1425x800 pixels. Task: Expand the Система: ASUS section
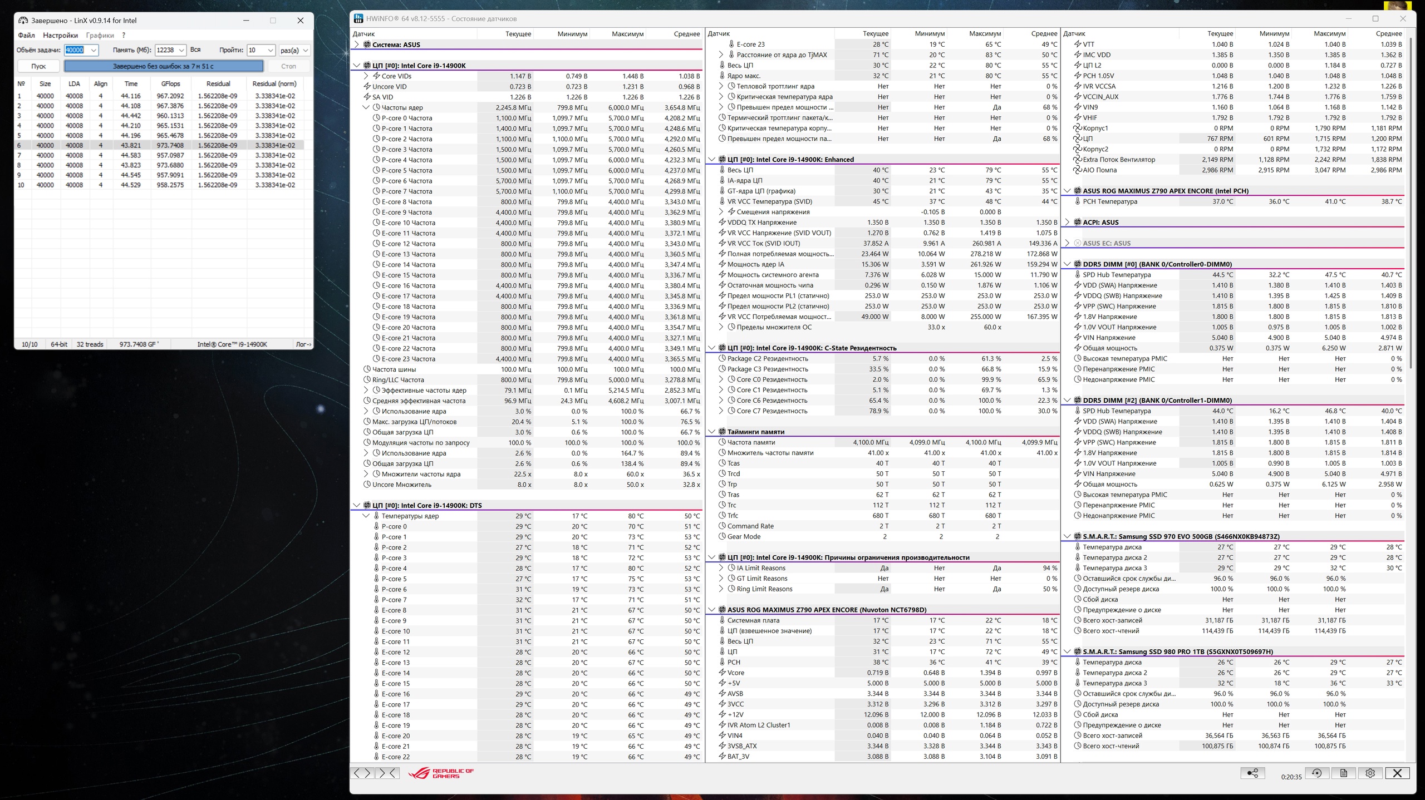pos(357,45)
